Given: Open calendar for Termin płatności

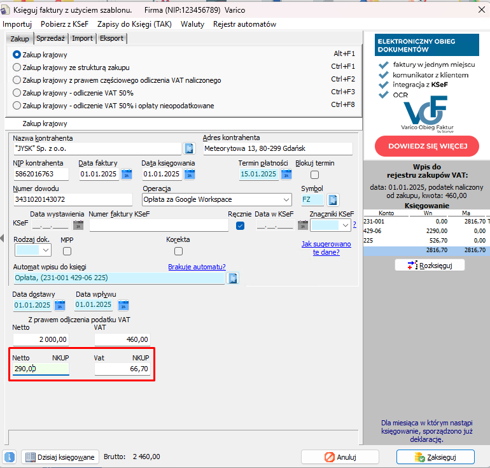Looking at the screenshot, I should [286, 174].
